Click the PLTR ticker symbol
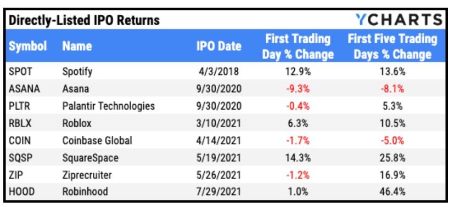 click(20, 106)
